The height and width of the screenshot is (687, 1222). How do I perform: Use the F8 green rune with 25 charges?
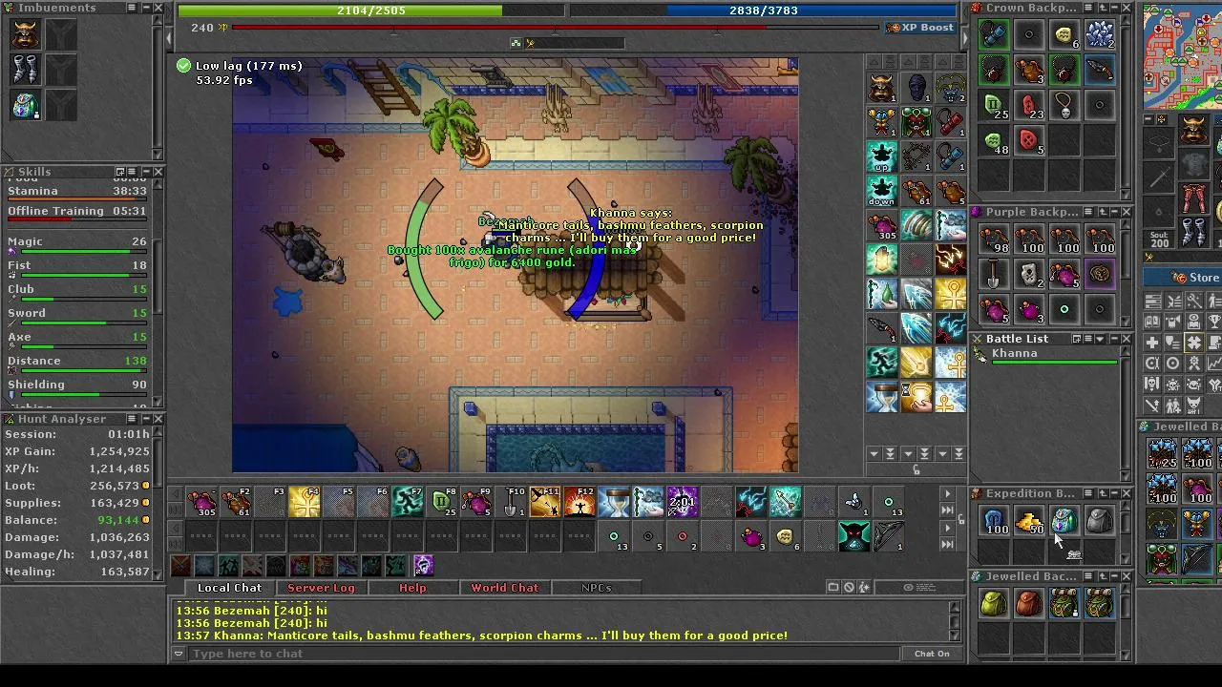tap(443, 502)
